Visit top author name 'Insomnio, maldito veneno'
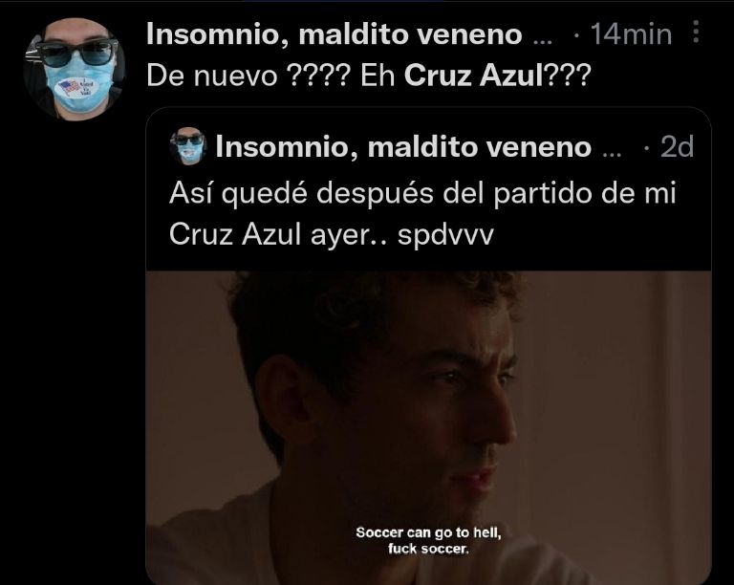The height and width of the screenshot is (585, 734). 335,34
